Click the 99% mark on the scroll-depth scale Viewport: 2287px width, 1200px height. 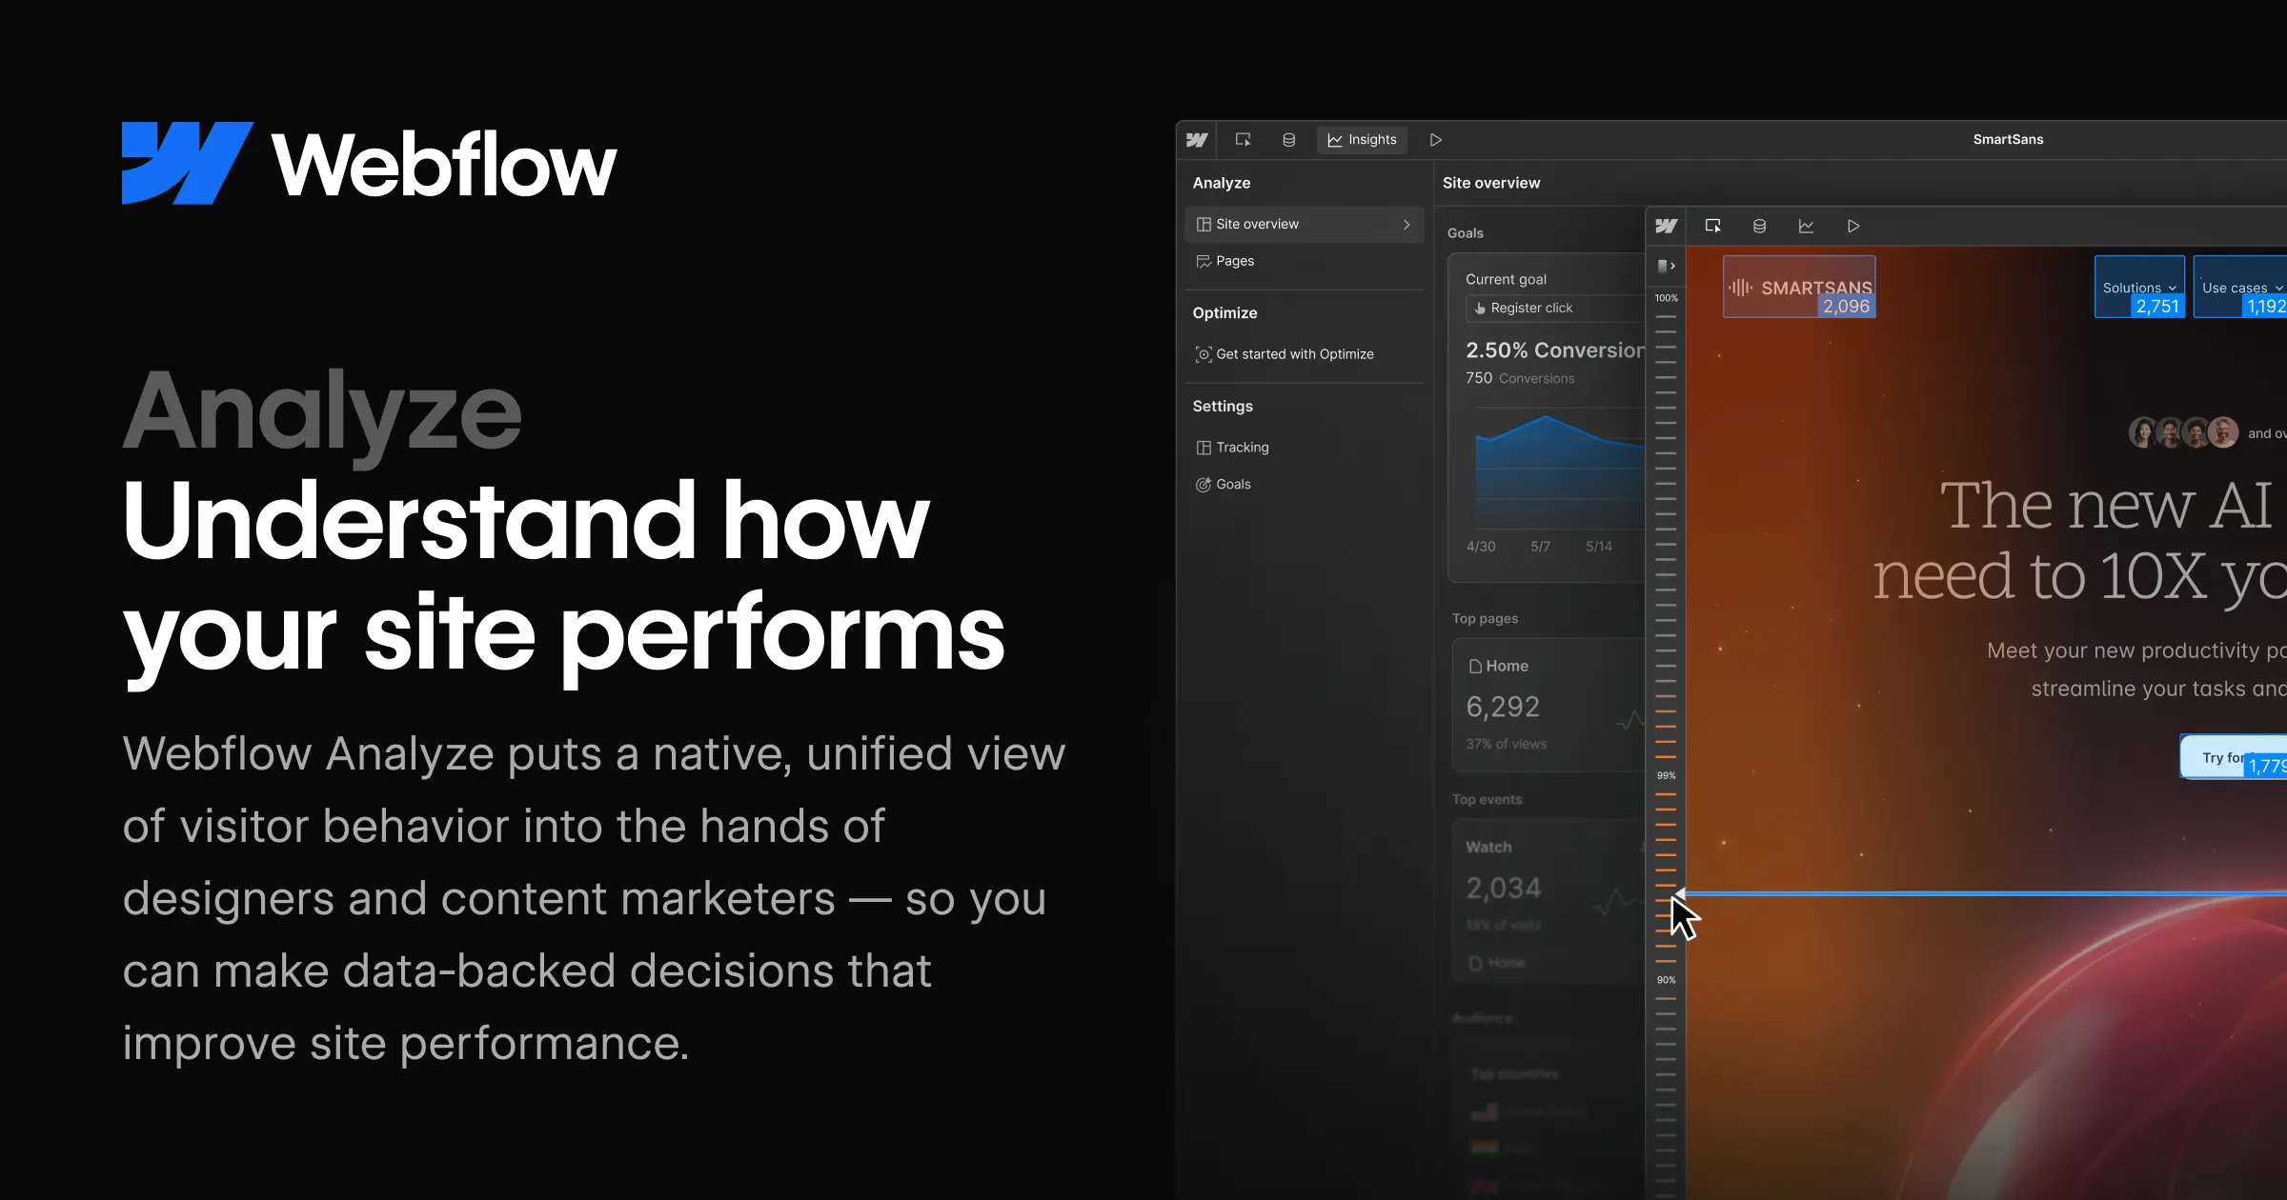click(1667, 775)
